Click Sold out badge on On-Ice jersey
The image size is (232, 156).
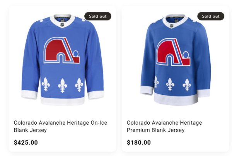coord(98,16)
